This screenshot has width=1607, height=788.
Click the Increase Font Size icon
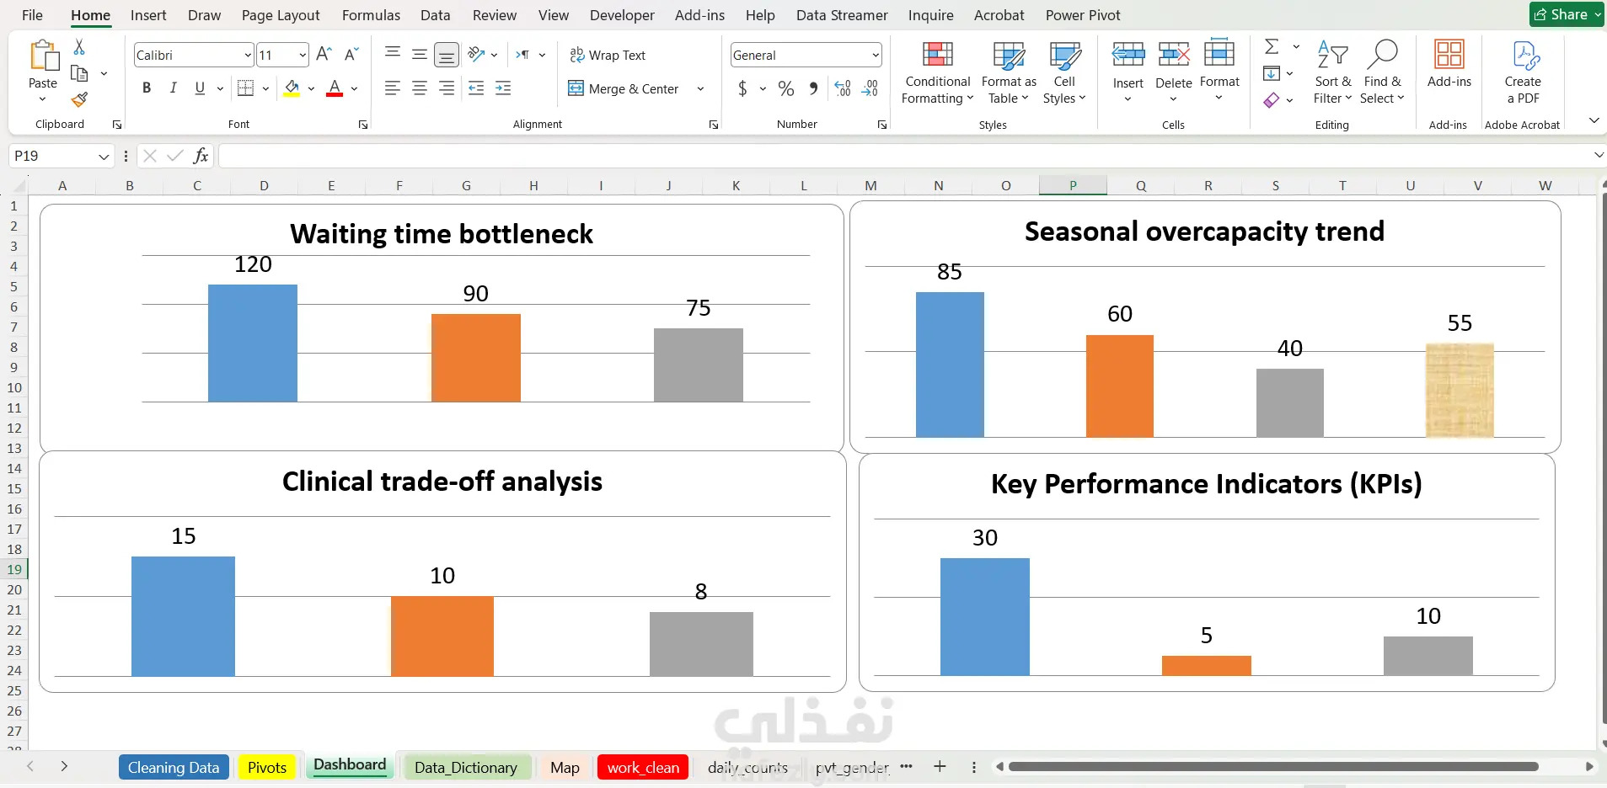point(324,55)
